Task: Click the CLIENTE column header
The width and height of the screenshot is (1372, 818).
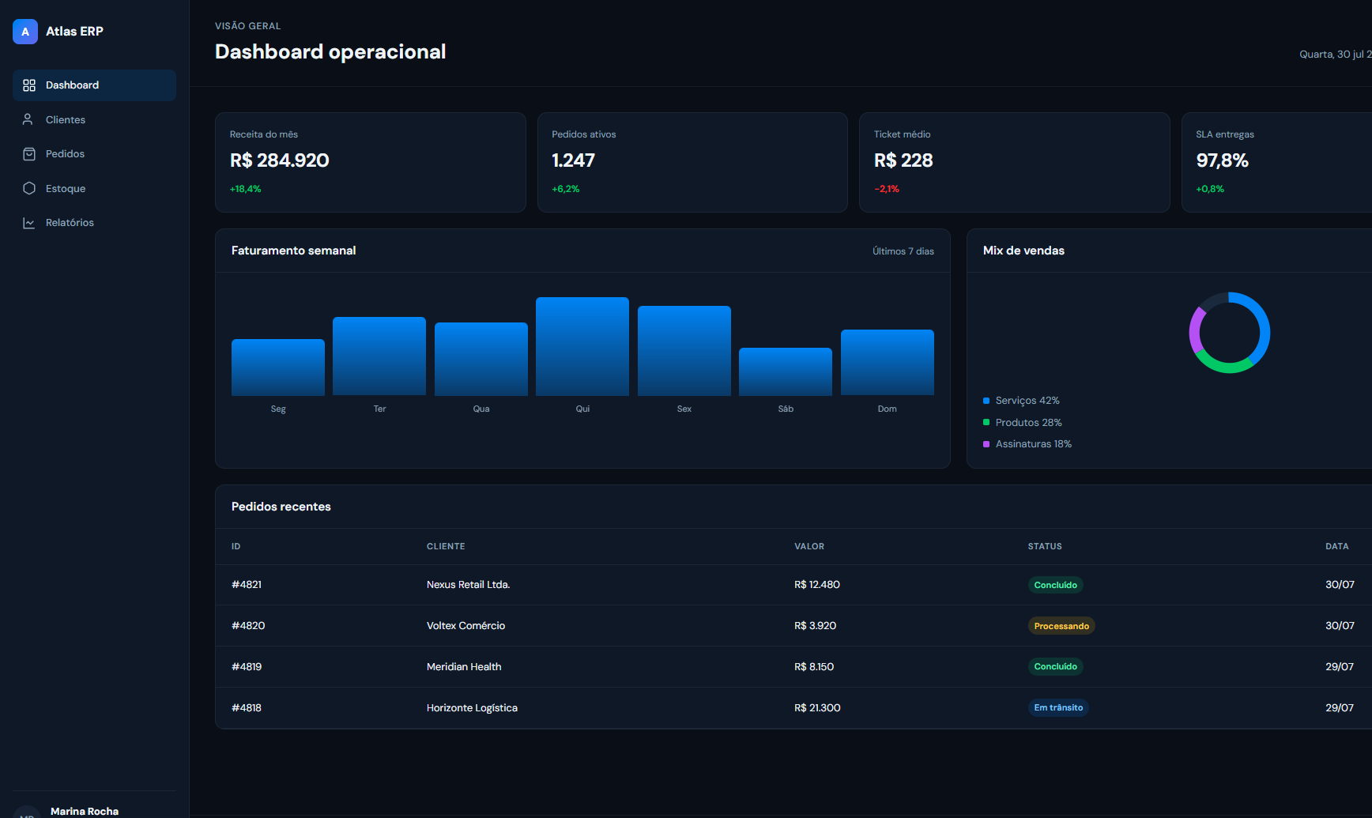Action: pyautogui.click(x=446, y=547)
